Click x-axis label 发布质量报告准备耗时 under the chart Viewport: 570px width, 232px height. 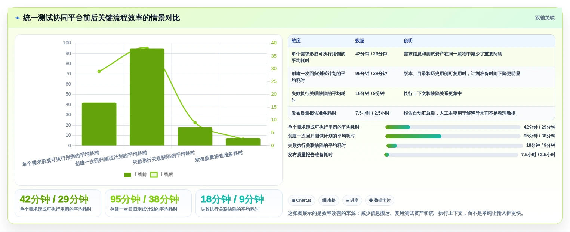click(219, 156)
